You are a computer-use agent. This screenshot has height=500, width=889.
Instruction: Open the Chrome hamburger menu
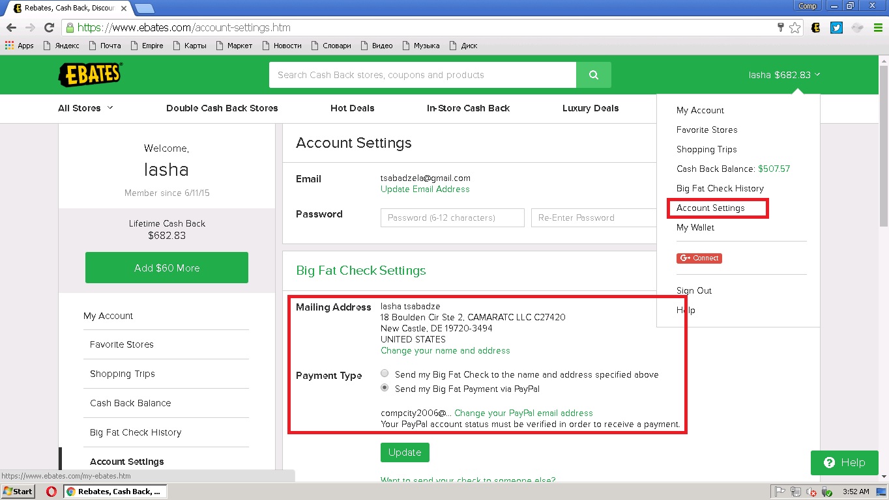click(x=877, y=28)
